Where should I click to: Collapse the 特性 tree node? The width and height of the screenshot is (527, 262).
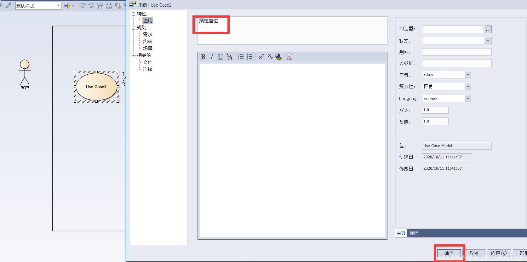(133, 14)
